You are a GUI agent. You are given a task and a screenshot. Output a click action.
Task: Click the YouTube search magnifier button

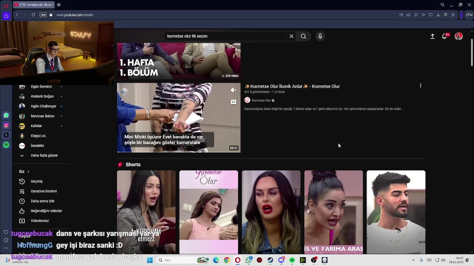(x=303, y=36)
